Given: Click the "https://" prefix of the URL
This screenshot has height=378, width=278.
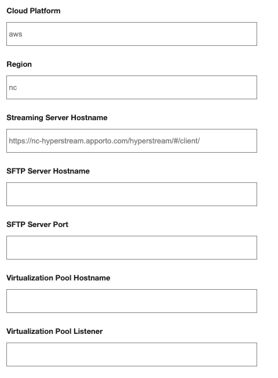Looking at the screenshot, I should (20, 141).
